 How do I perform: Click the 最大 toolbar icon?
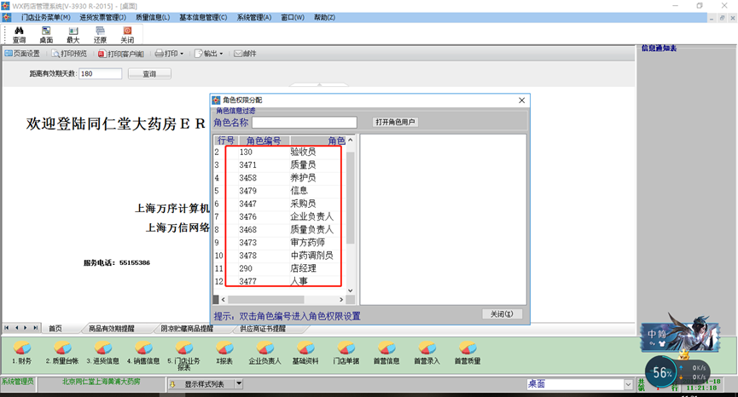click(x=73, y=35)
